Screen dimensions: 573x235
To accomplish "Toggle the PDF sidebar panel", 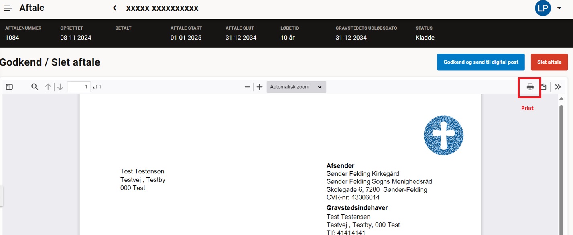I will [x=10, y=87].
